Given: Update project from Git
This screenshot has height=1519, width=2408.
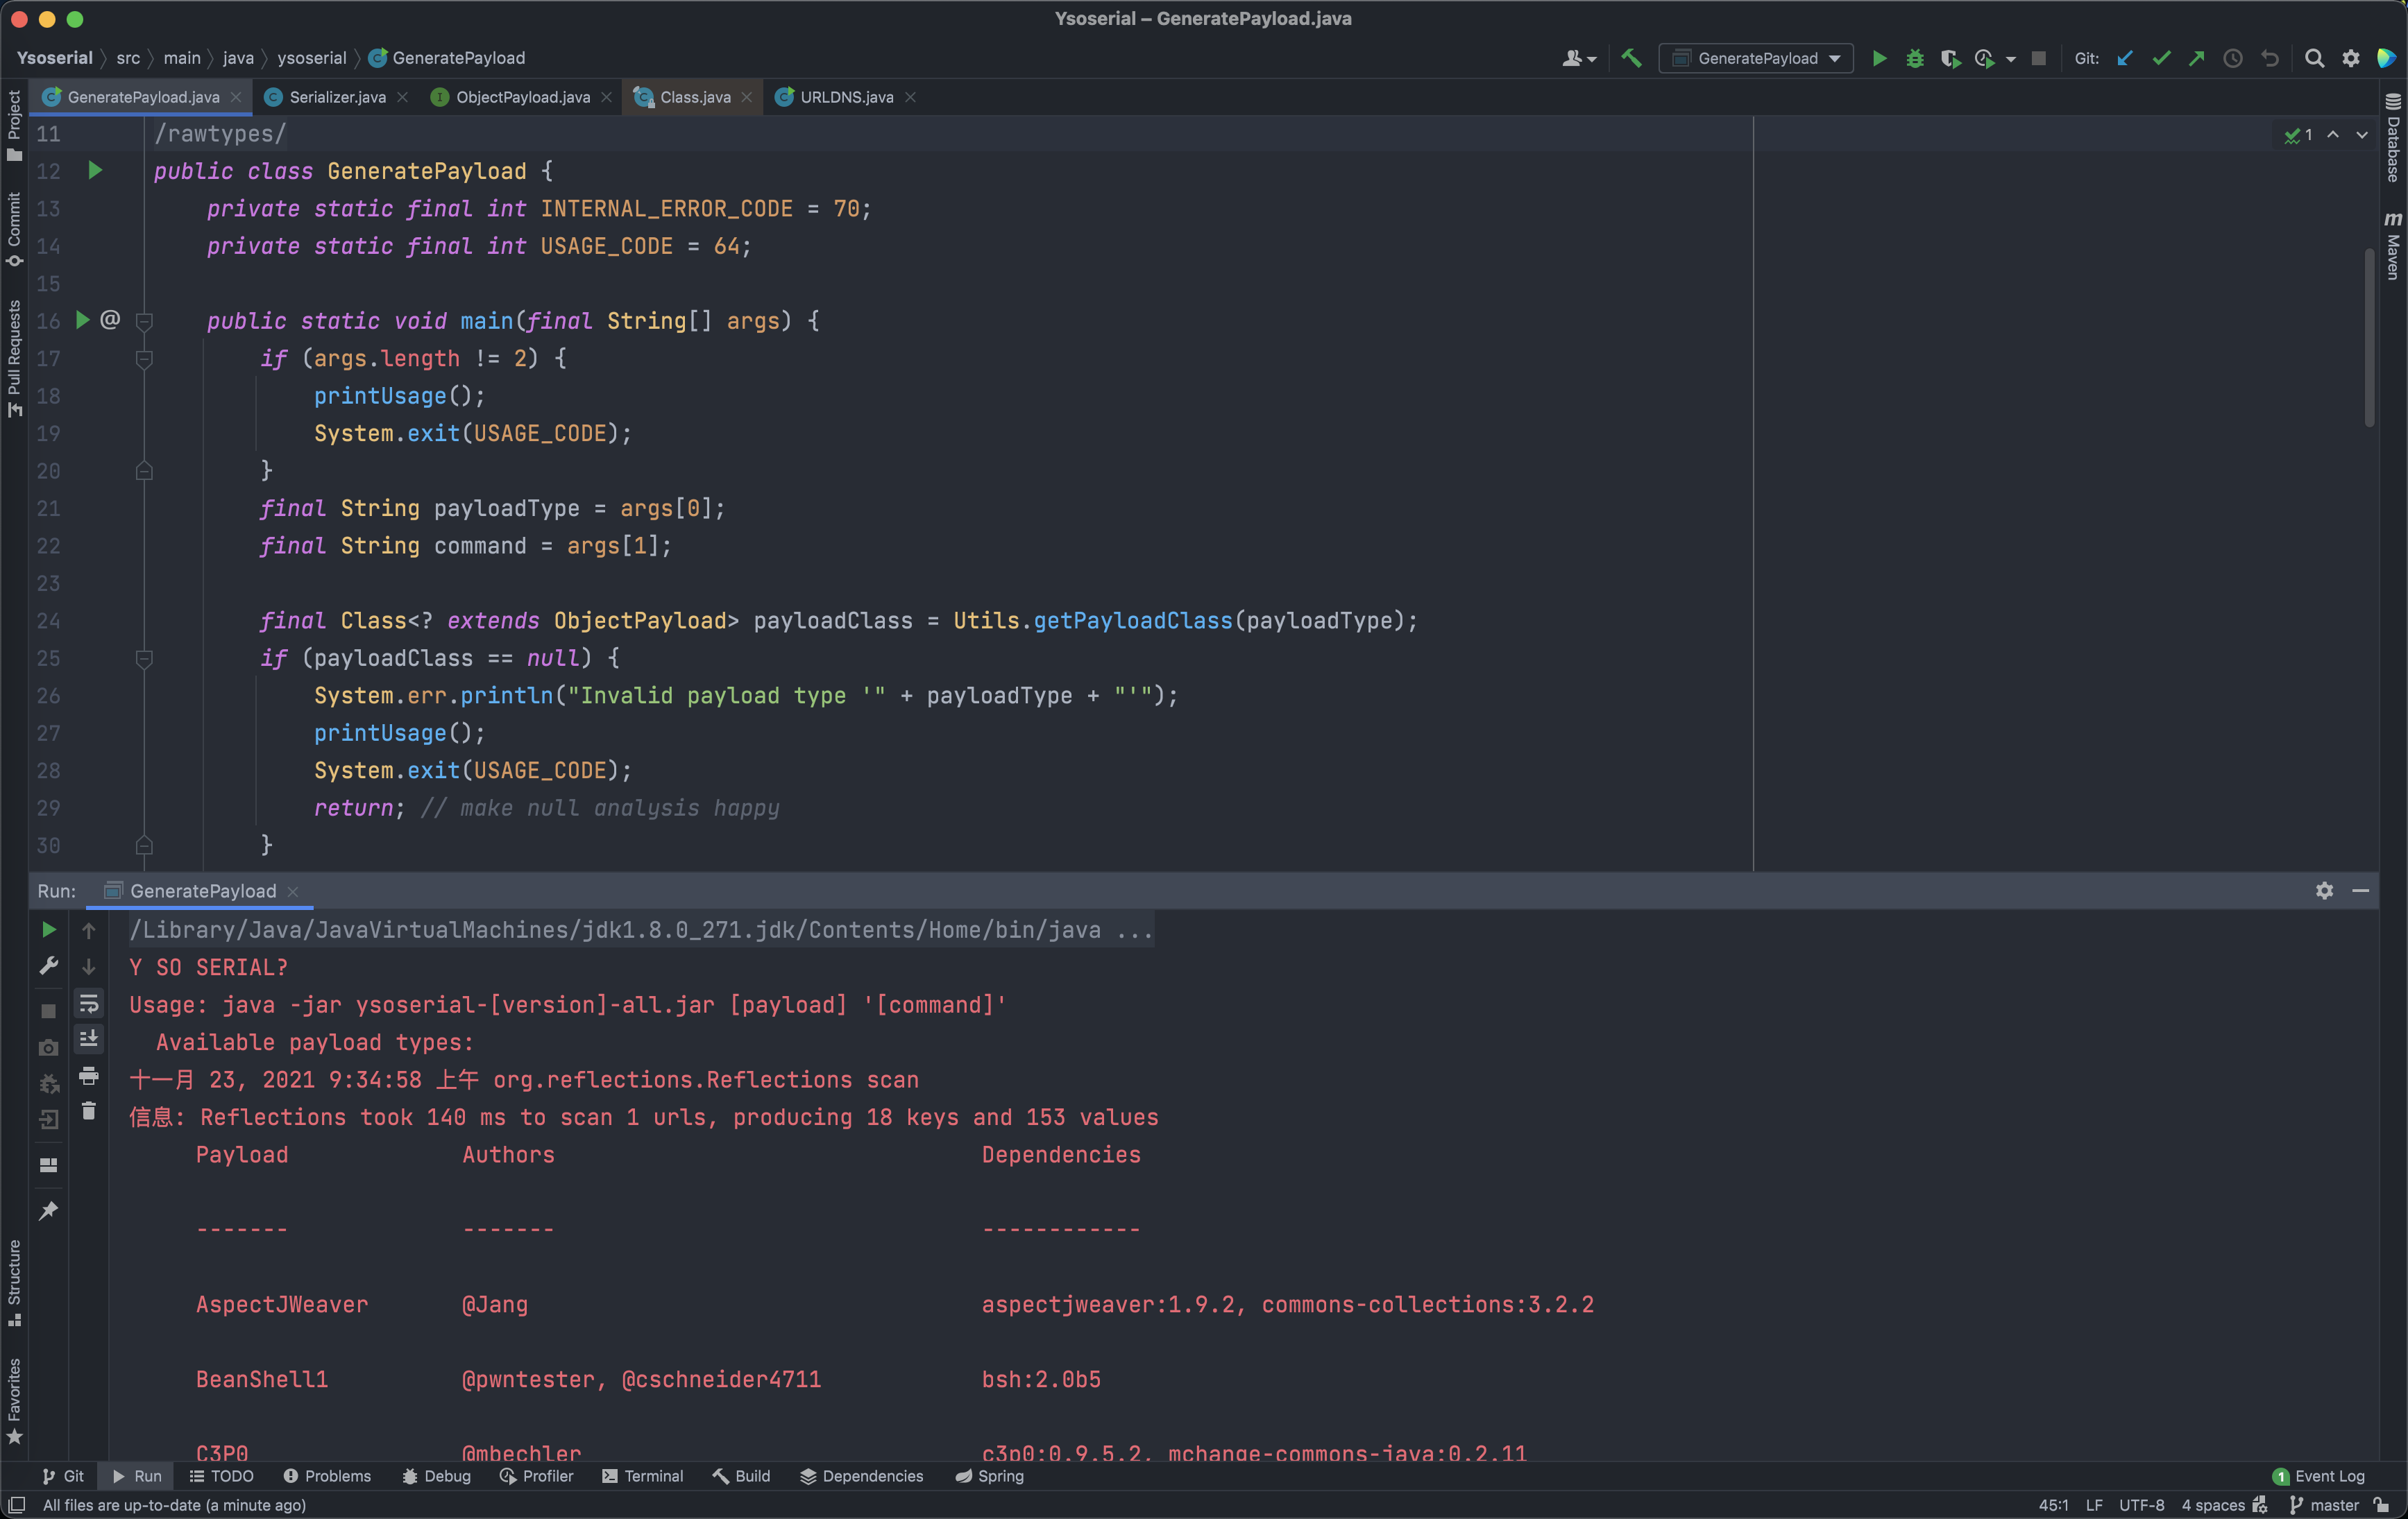Looking at the screenshot, I should (2125, 58).
